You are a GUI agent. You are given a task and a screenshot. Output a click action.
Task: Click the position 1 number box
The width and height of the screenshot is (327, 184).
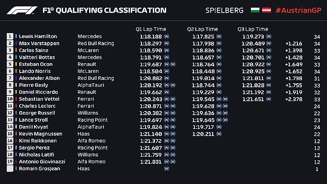pos(10,37)
